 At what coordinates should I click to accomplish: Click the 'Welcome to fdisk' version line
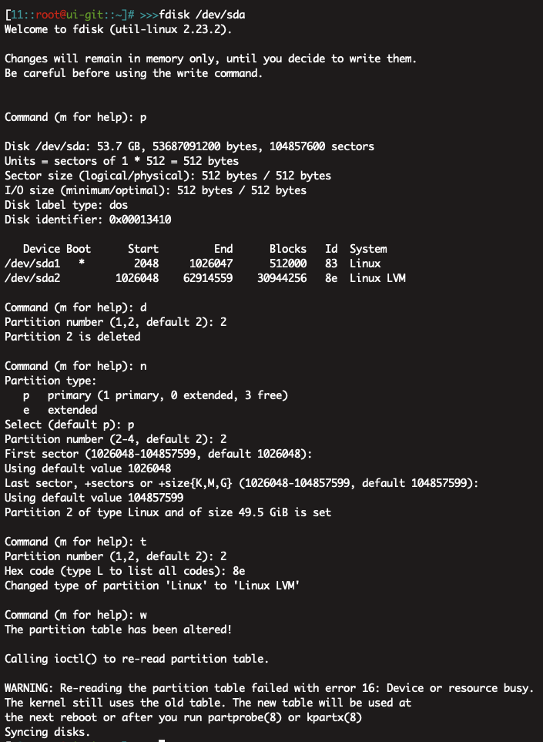119,29
